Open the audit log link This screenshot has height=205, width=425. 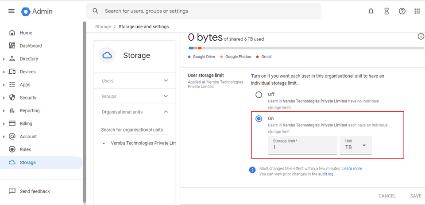click(x=325, y=175)
